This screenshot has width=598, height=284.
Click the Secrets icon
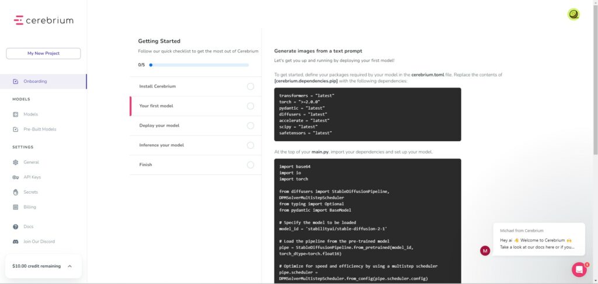[16, 192]
